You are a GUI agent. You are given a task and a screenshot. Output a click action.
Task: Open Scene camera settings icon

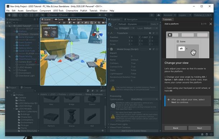point(103,23)
